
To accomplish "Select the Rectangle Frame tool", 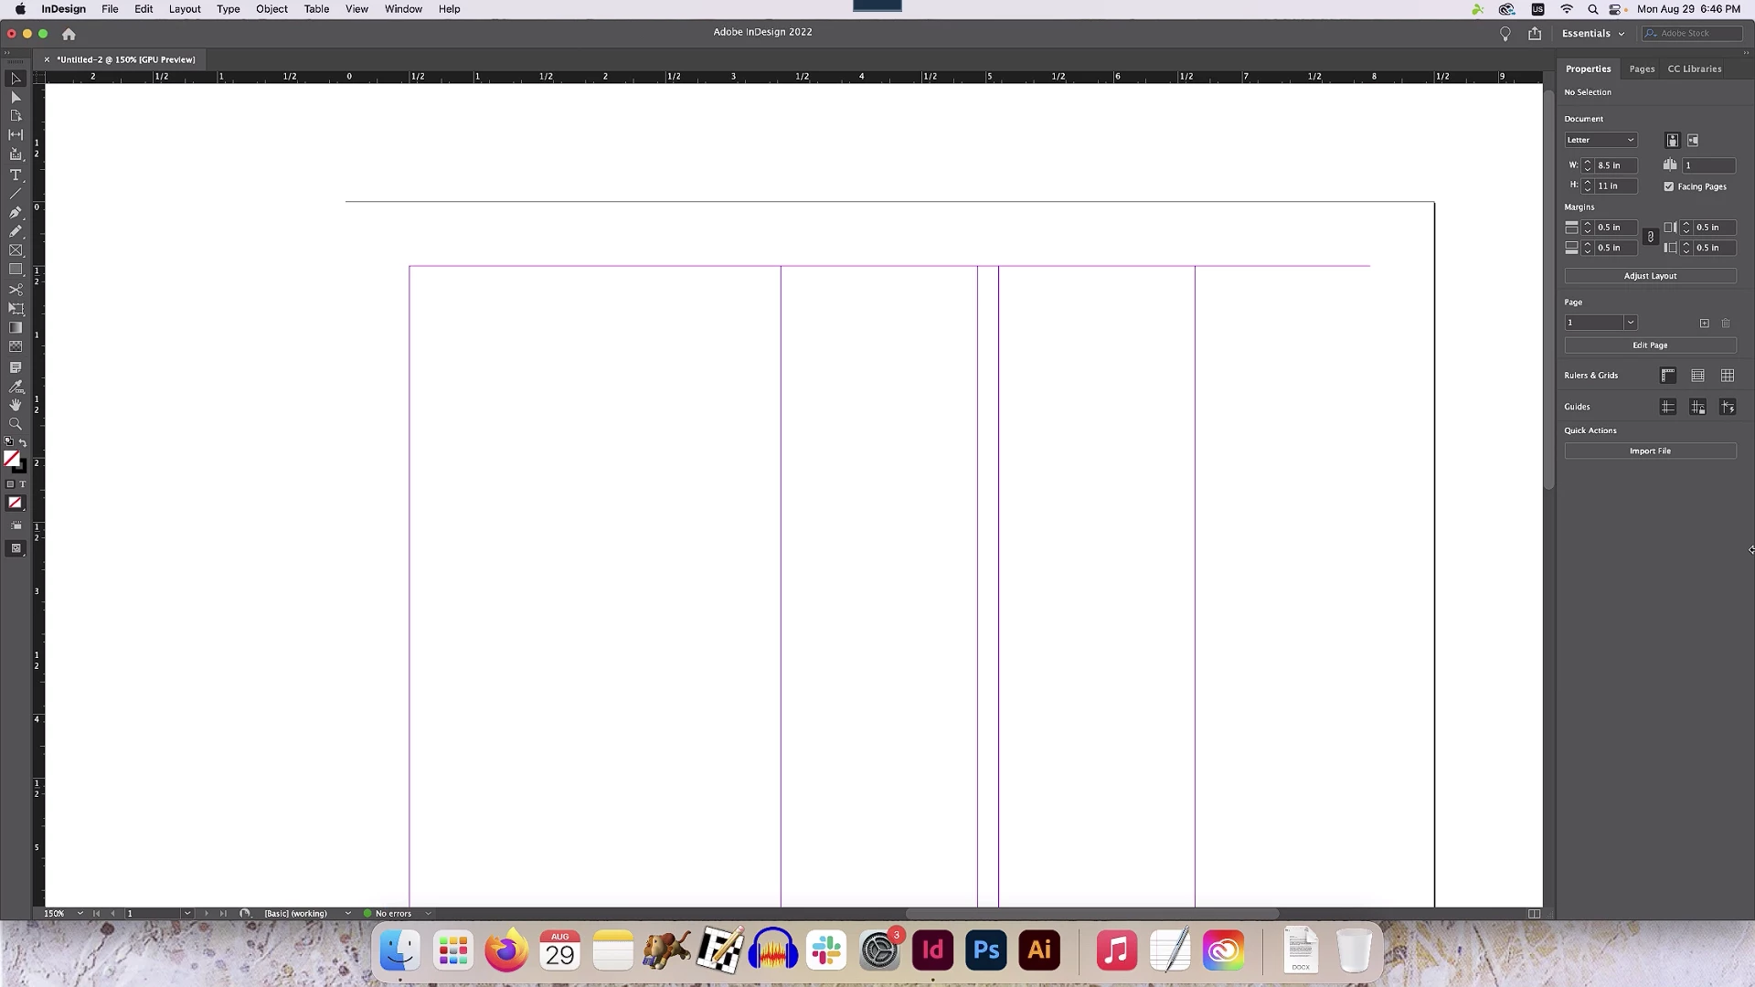I will pos(16,250).
